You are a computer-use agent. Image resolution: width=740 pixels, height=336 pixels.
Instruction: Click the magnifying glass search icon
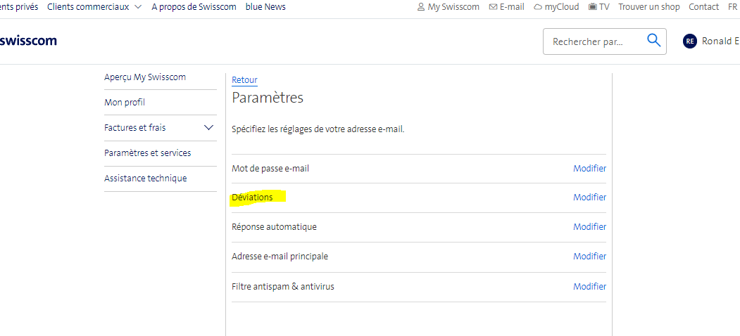tap(653, 41)
